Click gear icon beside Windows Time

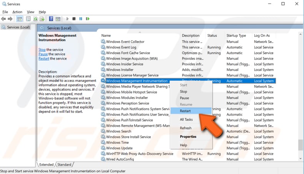(103, 142)
